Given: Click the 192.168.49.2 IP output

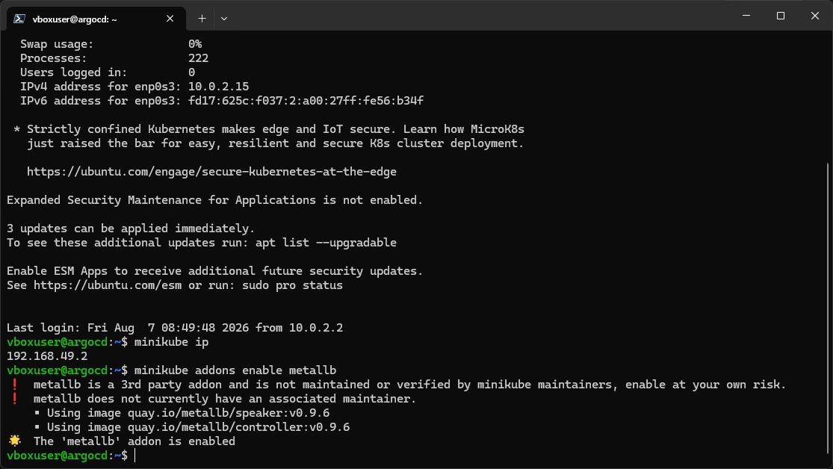Looking at the screenshot, I should coord(47,356).
